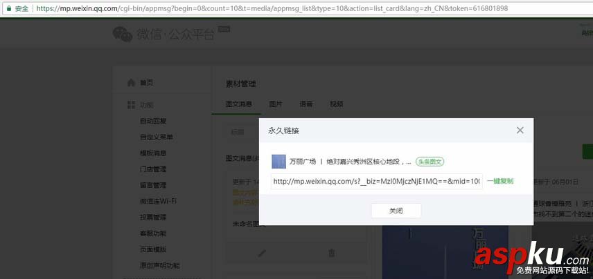Switch to the 视频 tab

[336, 104]
